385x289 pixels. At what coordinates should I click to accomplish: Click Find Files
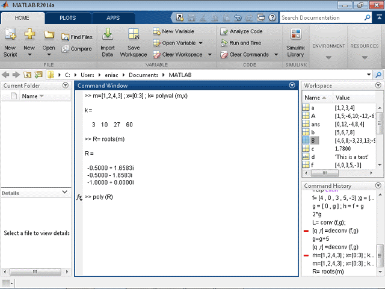tap(77, 37)
